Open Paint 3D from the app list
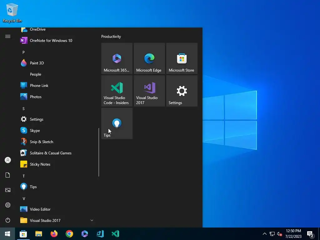320x240 pixels. 57,63
